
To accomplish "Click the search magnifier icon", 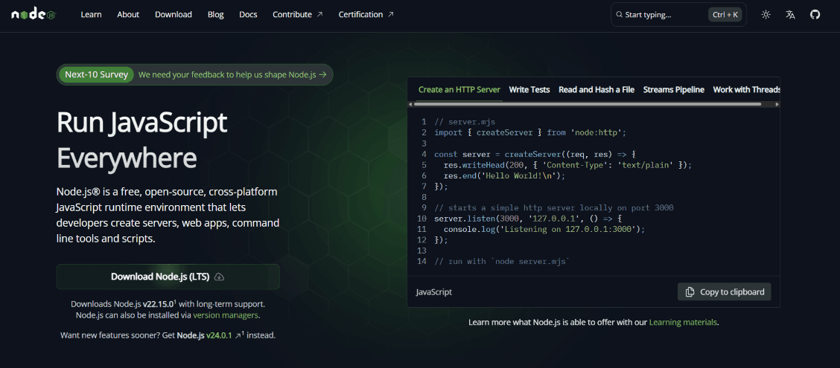I will tap(620, 15).
